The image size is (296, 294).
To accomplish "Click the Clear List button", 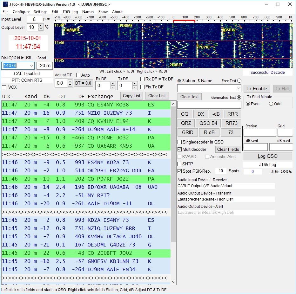I will coord(157,96).
